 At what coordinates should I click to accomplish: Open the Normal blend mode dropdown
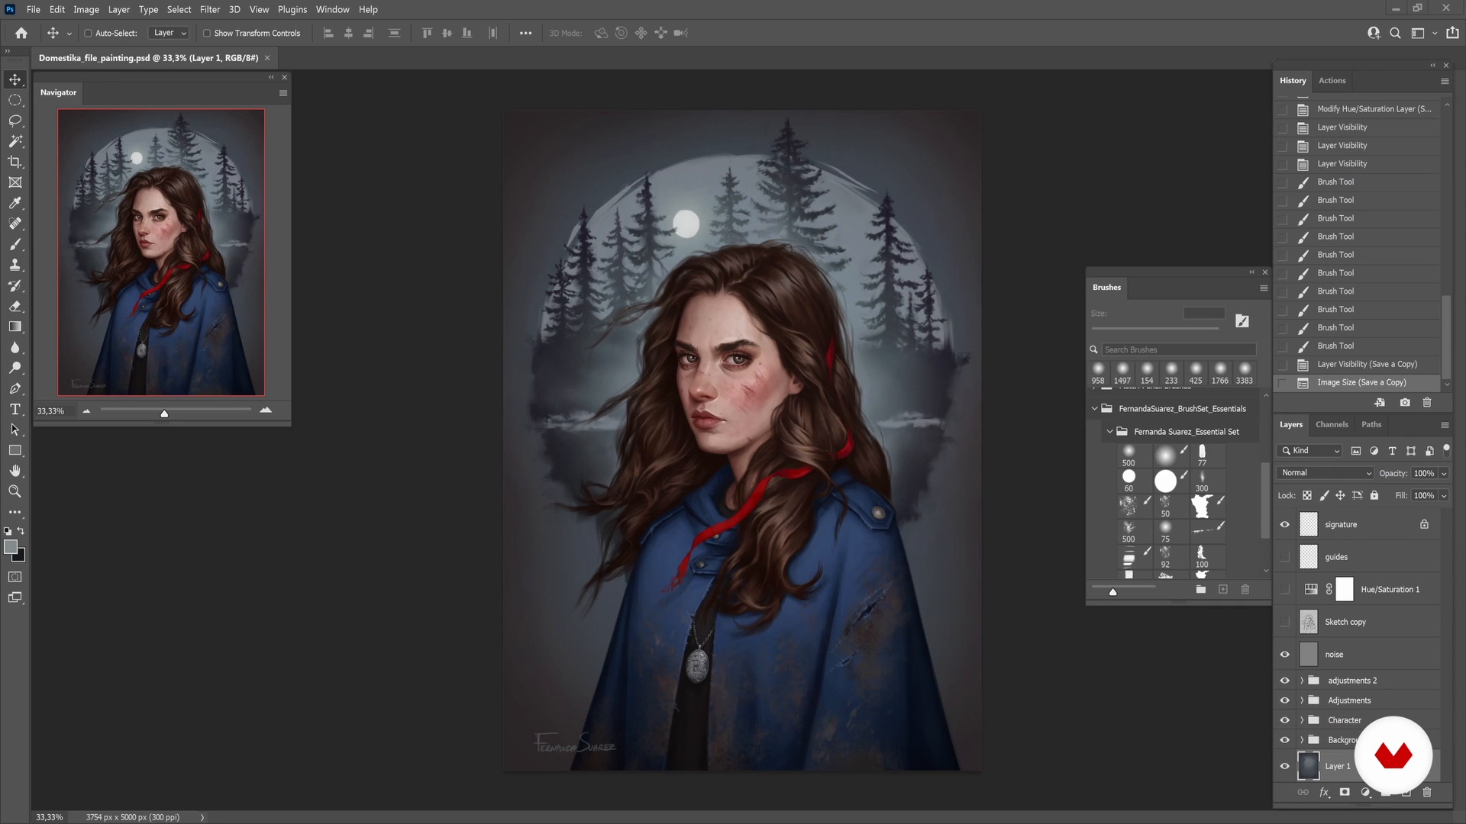[1326, 473]
